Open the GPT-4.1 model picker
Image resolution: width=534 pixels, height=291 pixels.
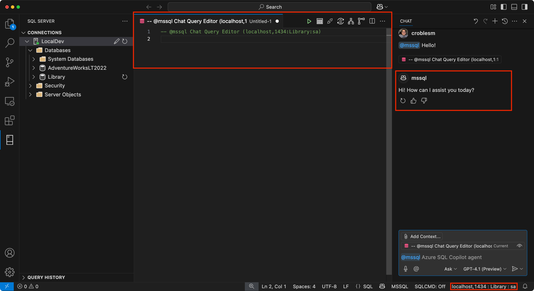click(485, 269)
